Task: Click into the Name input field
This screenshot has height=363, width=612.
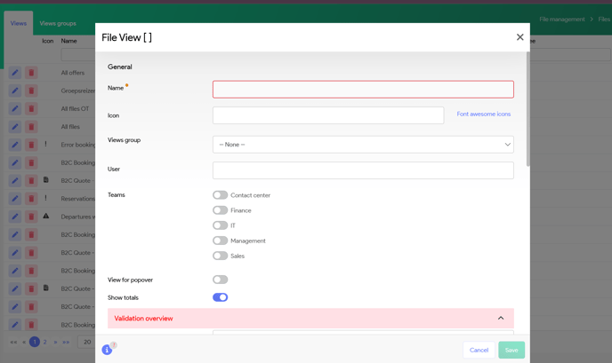Action: point(363,89)
